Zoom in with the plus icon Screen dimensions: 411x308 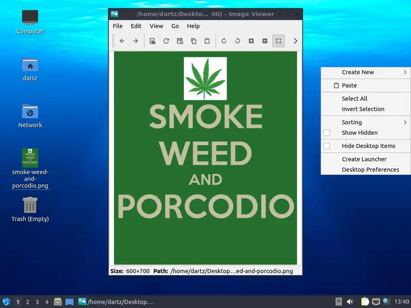point(251,41)
